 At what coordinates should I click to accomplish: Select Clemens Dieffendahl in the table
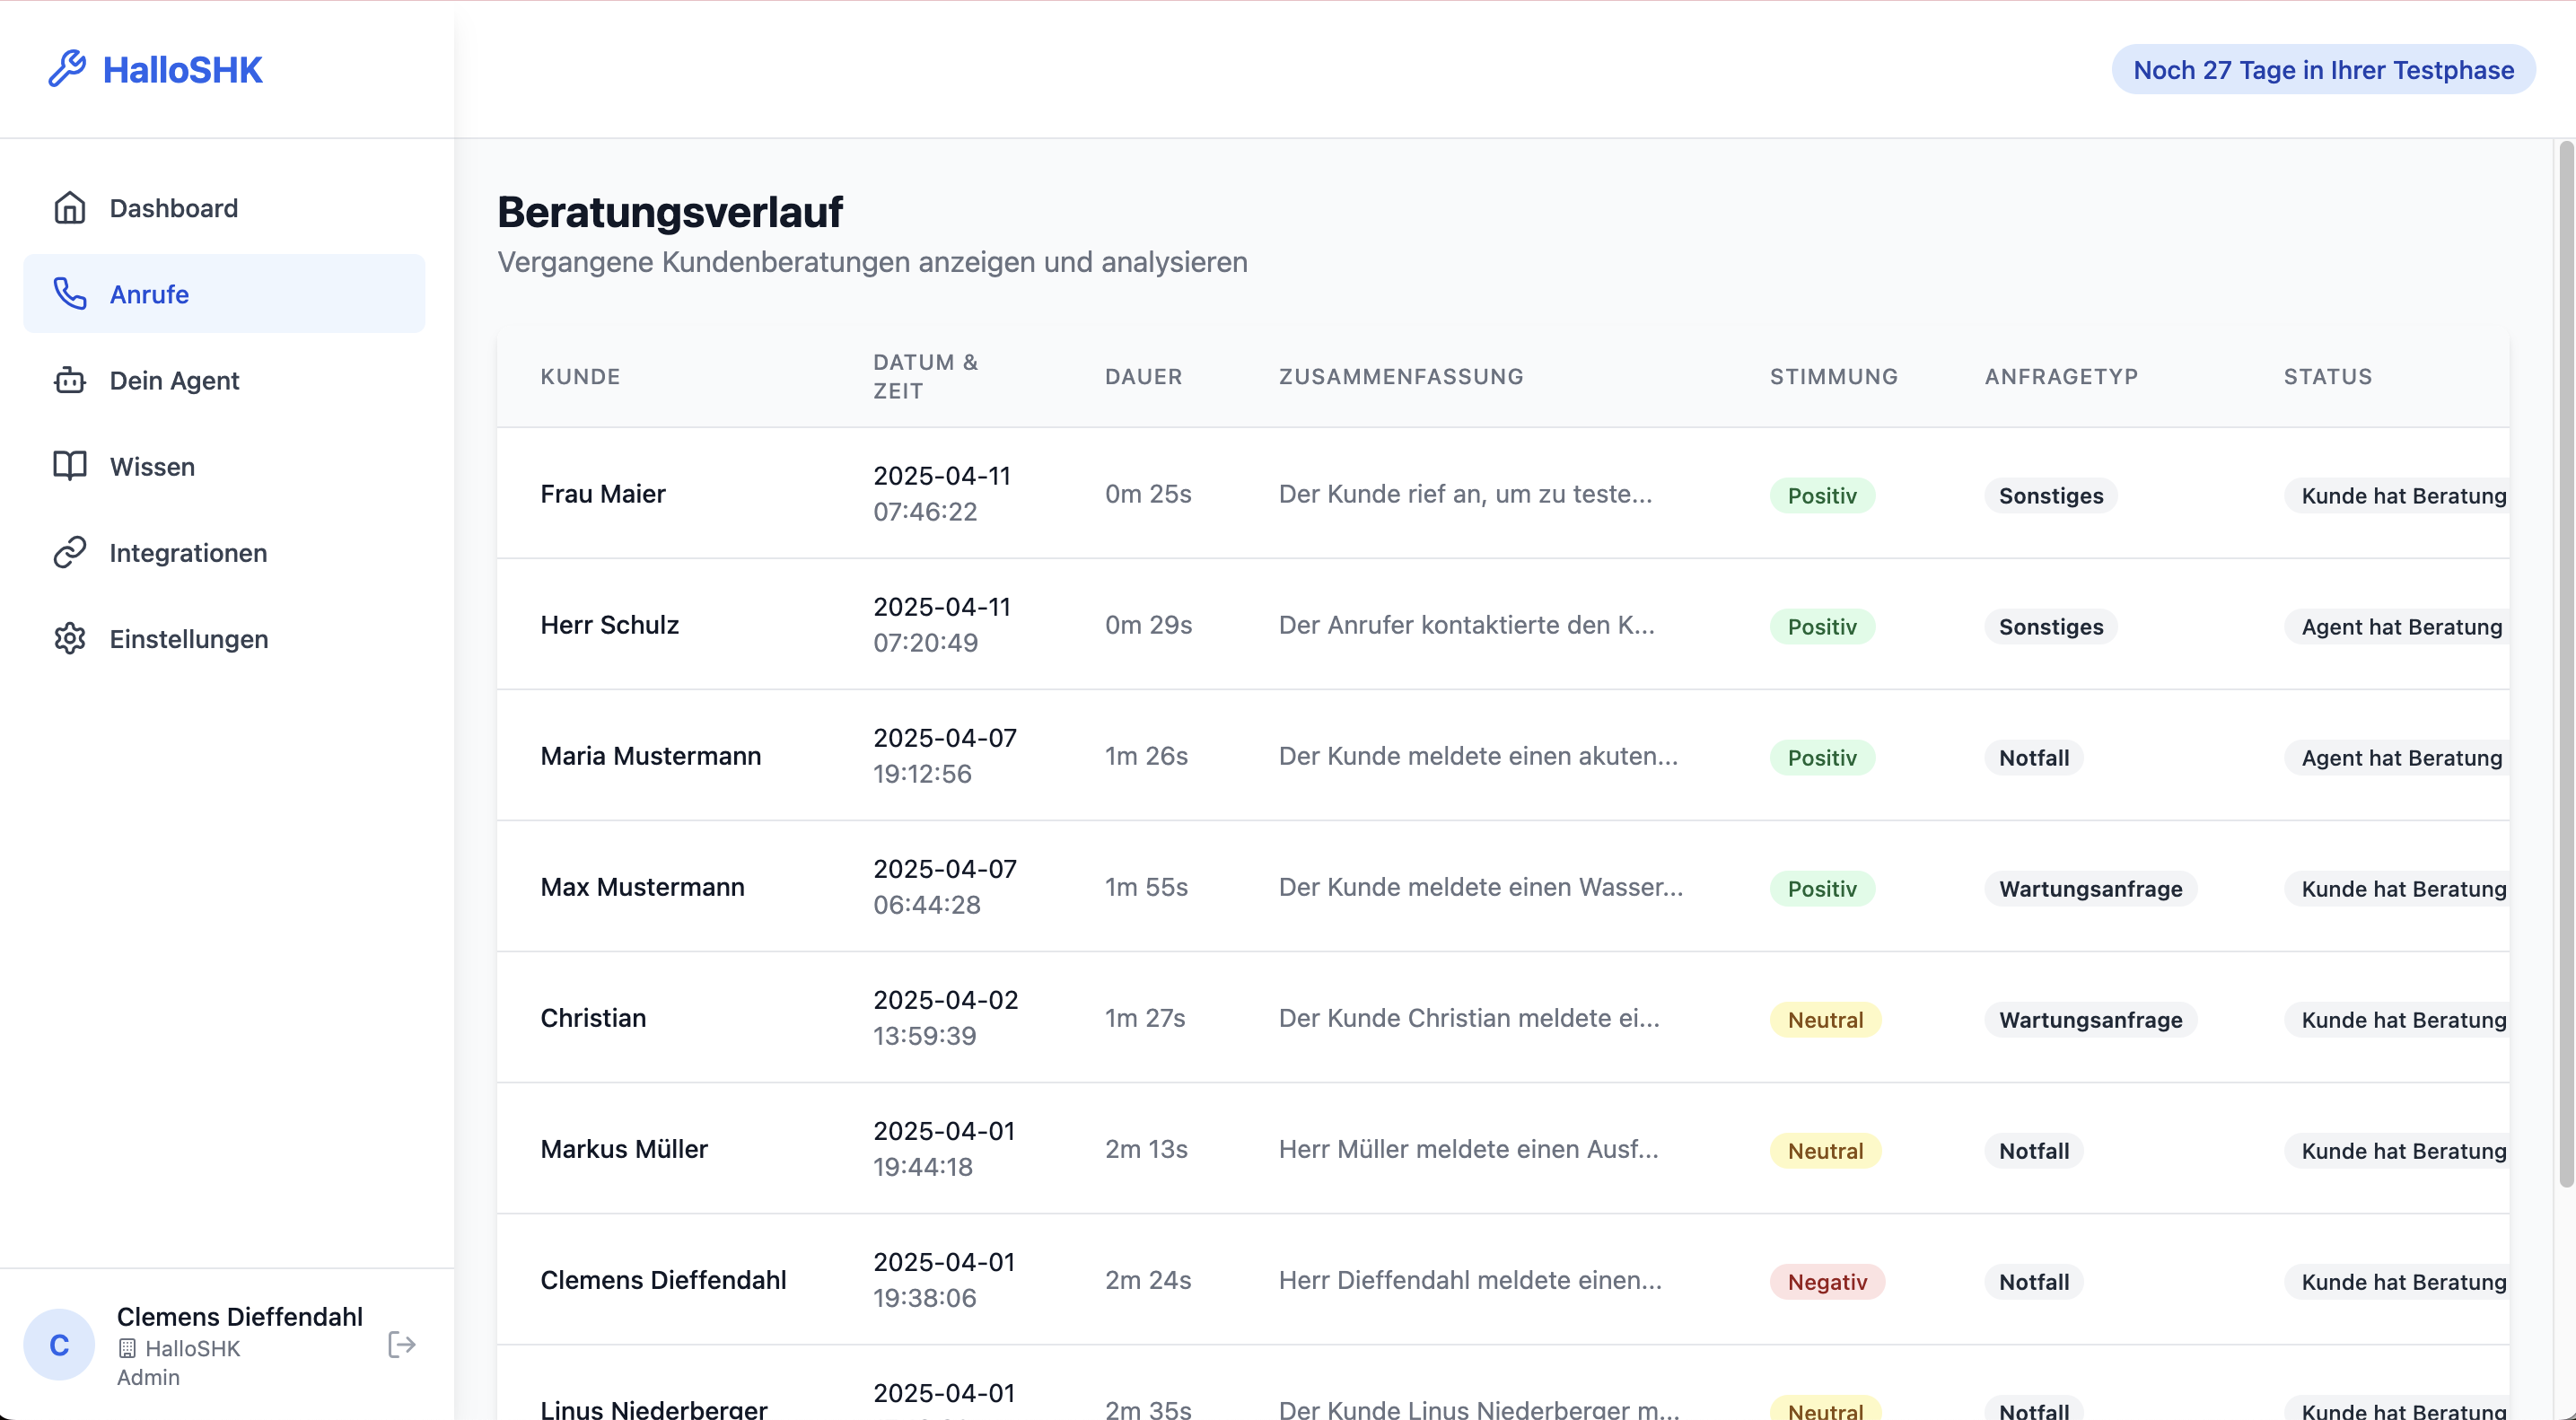pos(1503,1279)
